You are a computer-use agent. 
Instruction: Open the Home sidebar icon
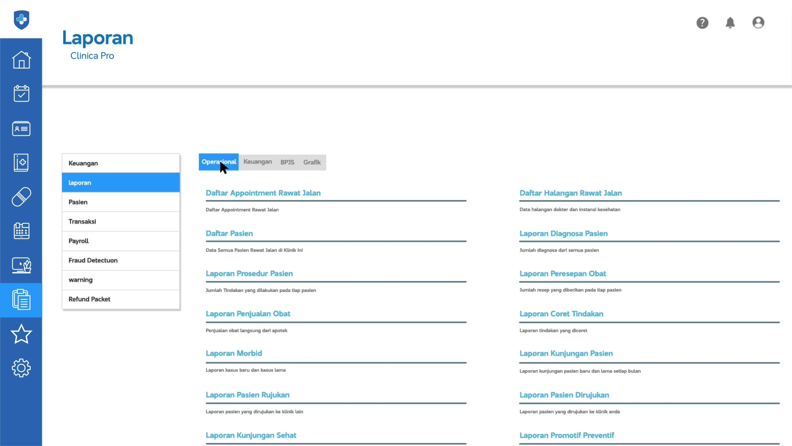(21, 60)
